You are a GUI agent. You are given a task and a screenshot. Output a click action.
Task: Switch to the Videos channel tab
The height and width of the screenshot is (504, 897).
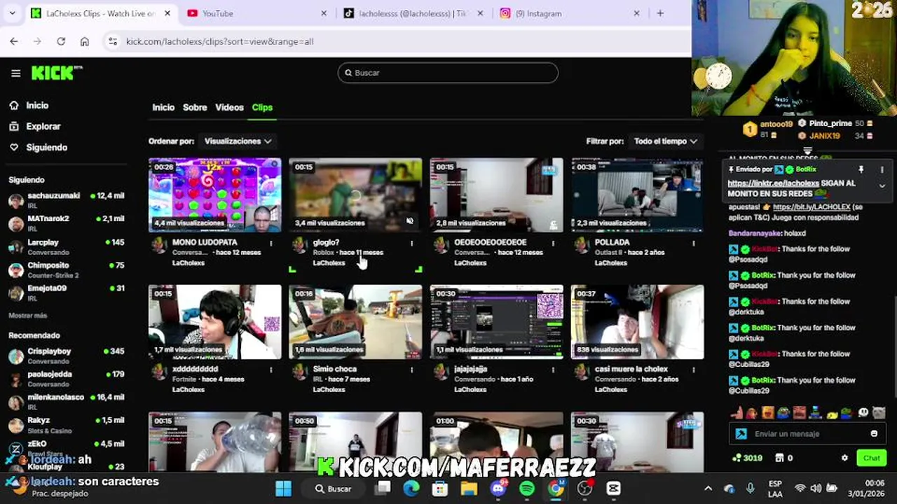(x=229, y=108)
